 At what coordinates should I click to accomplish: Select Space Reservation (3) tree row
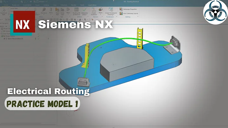(15, 39)
